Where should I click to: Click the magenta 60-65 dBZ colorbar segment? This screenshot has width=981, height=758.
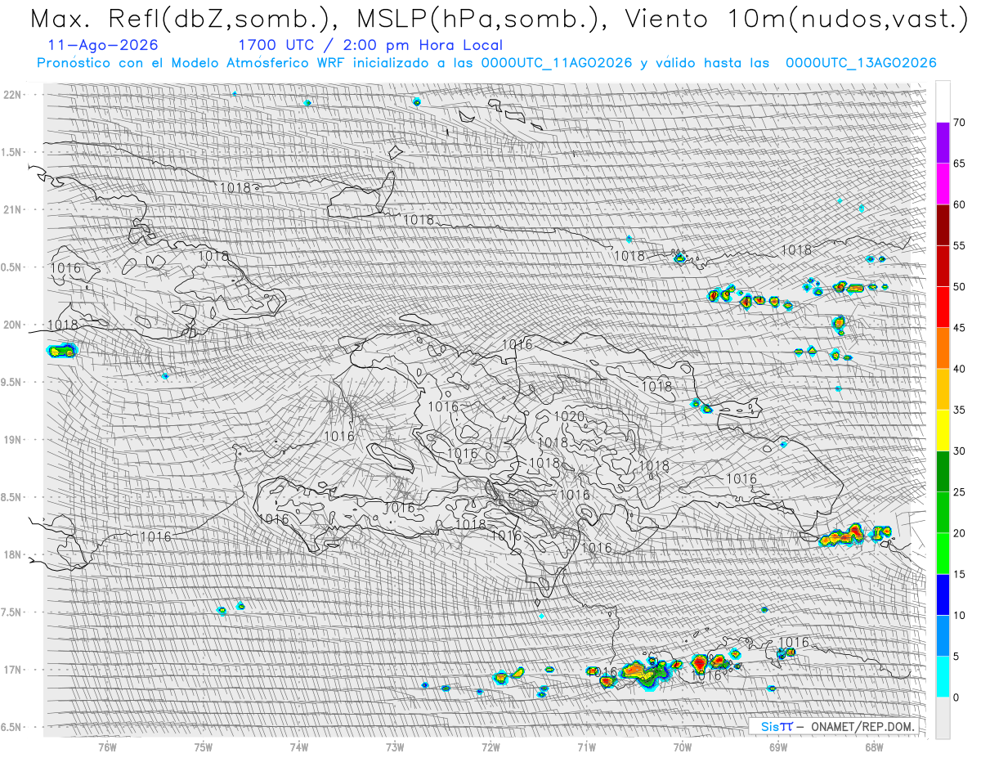point(943,184)
